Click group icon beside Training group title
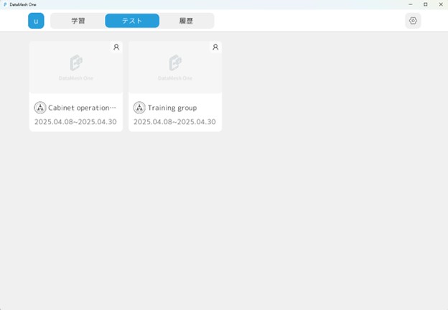Image resolution: width=448 pixels, height=310 pixels. point(139,108)
